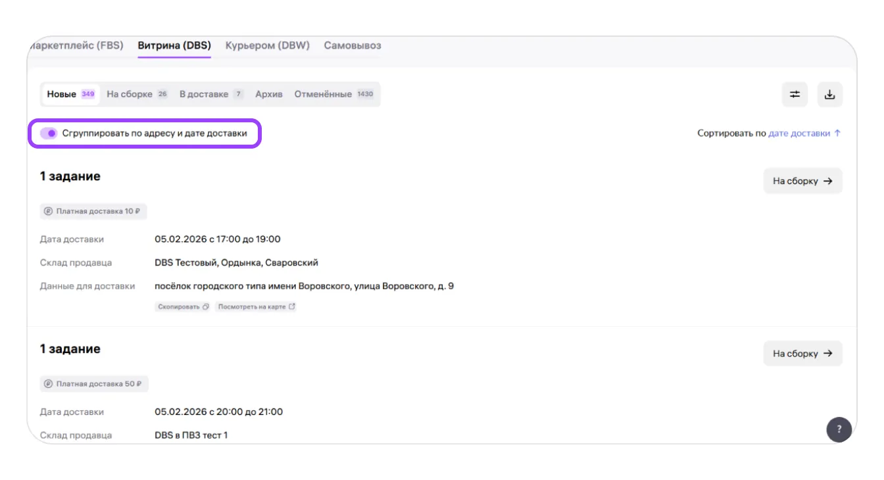
Task: Show Отменённые orders
Action: click(334, 94)
